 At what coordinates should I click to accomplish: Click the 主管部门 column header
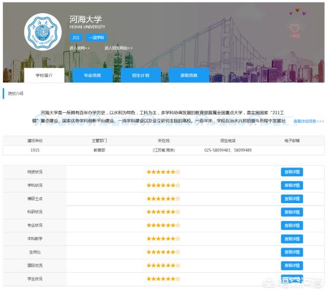(99, 141)
